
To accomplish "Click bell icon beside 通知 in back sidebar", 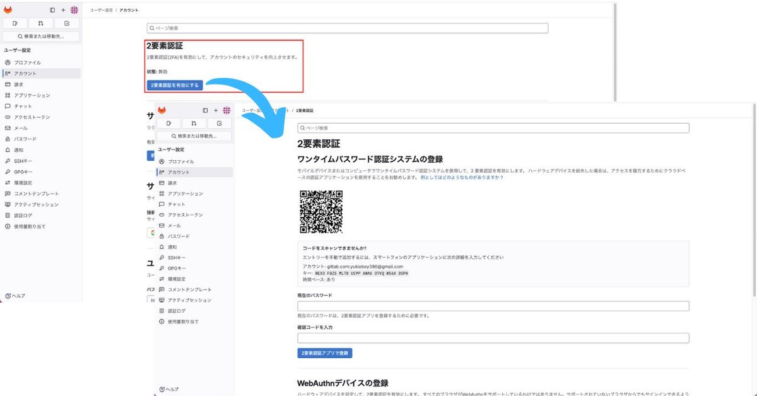I will tap(8, 150).
